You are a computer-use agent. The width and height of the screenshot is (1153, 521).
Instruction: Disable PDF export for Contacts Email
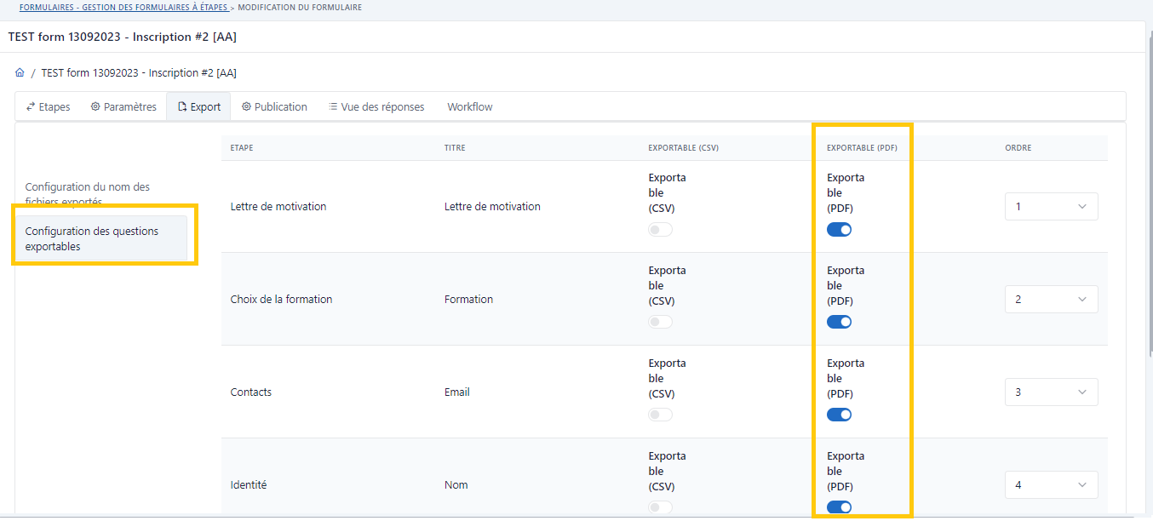(839, 415)
